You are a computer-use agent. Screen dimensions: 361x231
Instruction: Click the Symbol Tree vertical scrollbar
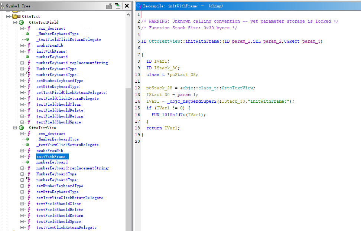coord(128,111)
